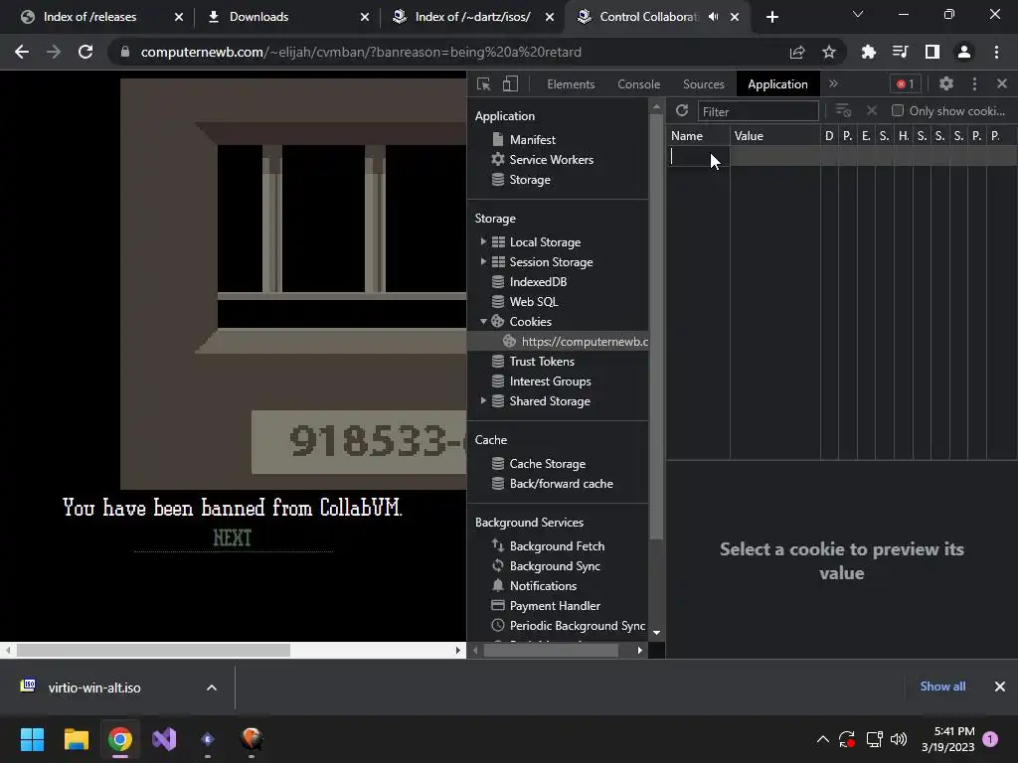Enable Only show cookies with issue checkbox
This screenshot has width=1018, height=763.
[898, 111]
